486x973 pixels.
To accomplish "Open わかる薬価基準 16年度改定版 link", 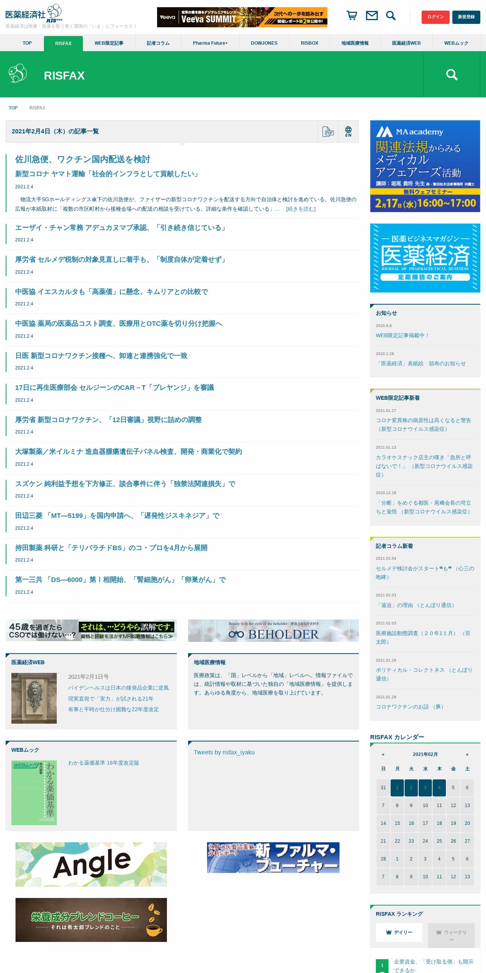I will 104,763.
